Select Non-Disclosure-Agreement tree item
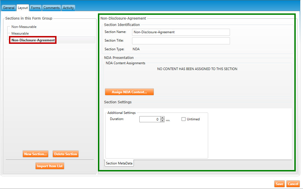Image resolution: width=303 pixels, height=189 pixels. pos(33,40)
